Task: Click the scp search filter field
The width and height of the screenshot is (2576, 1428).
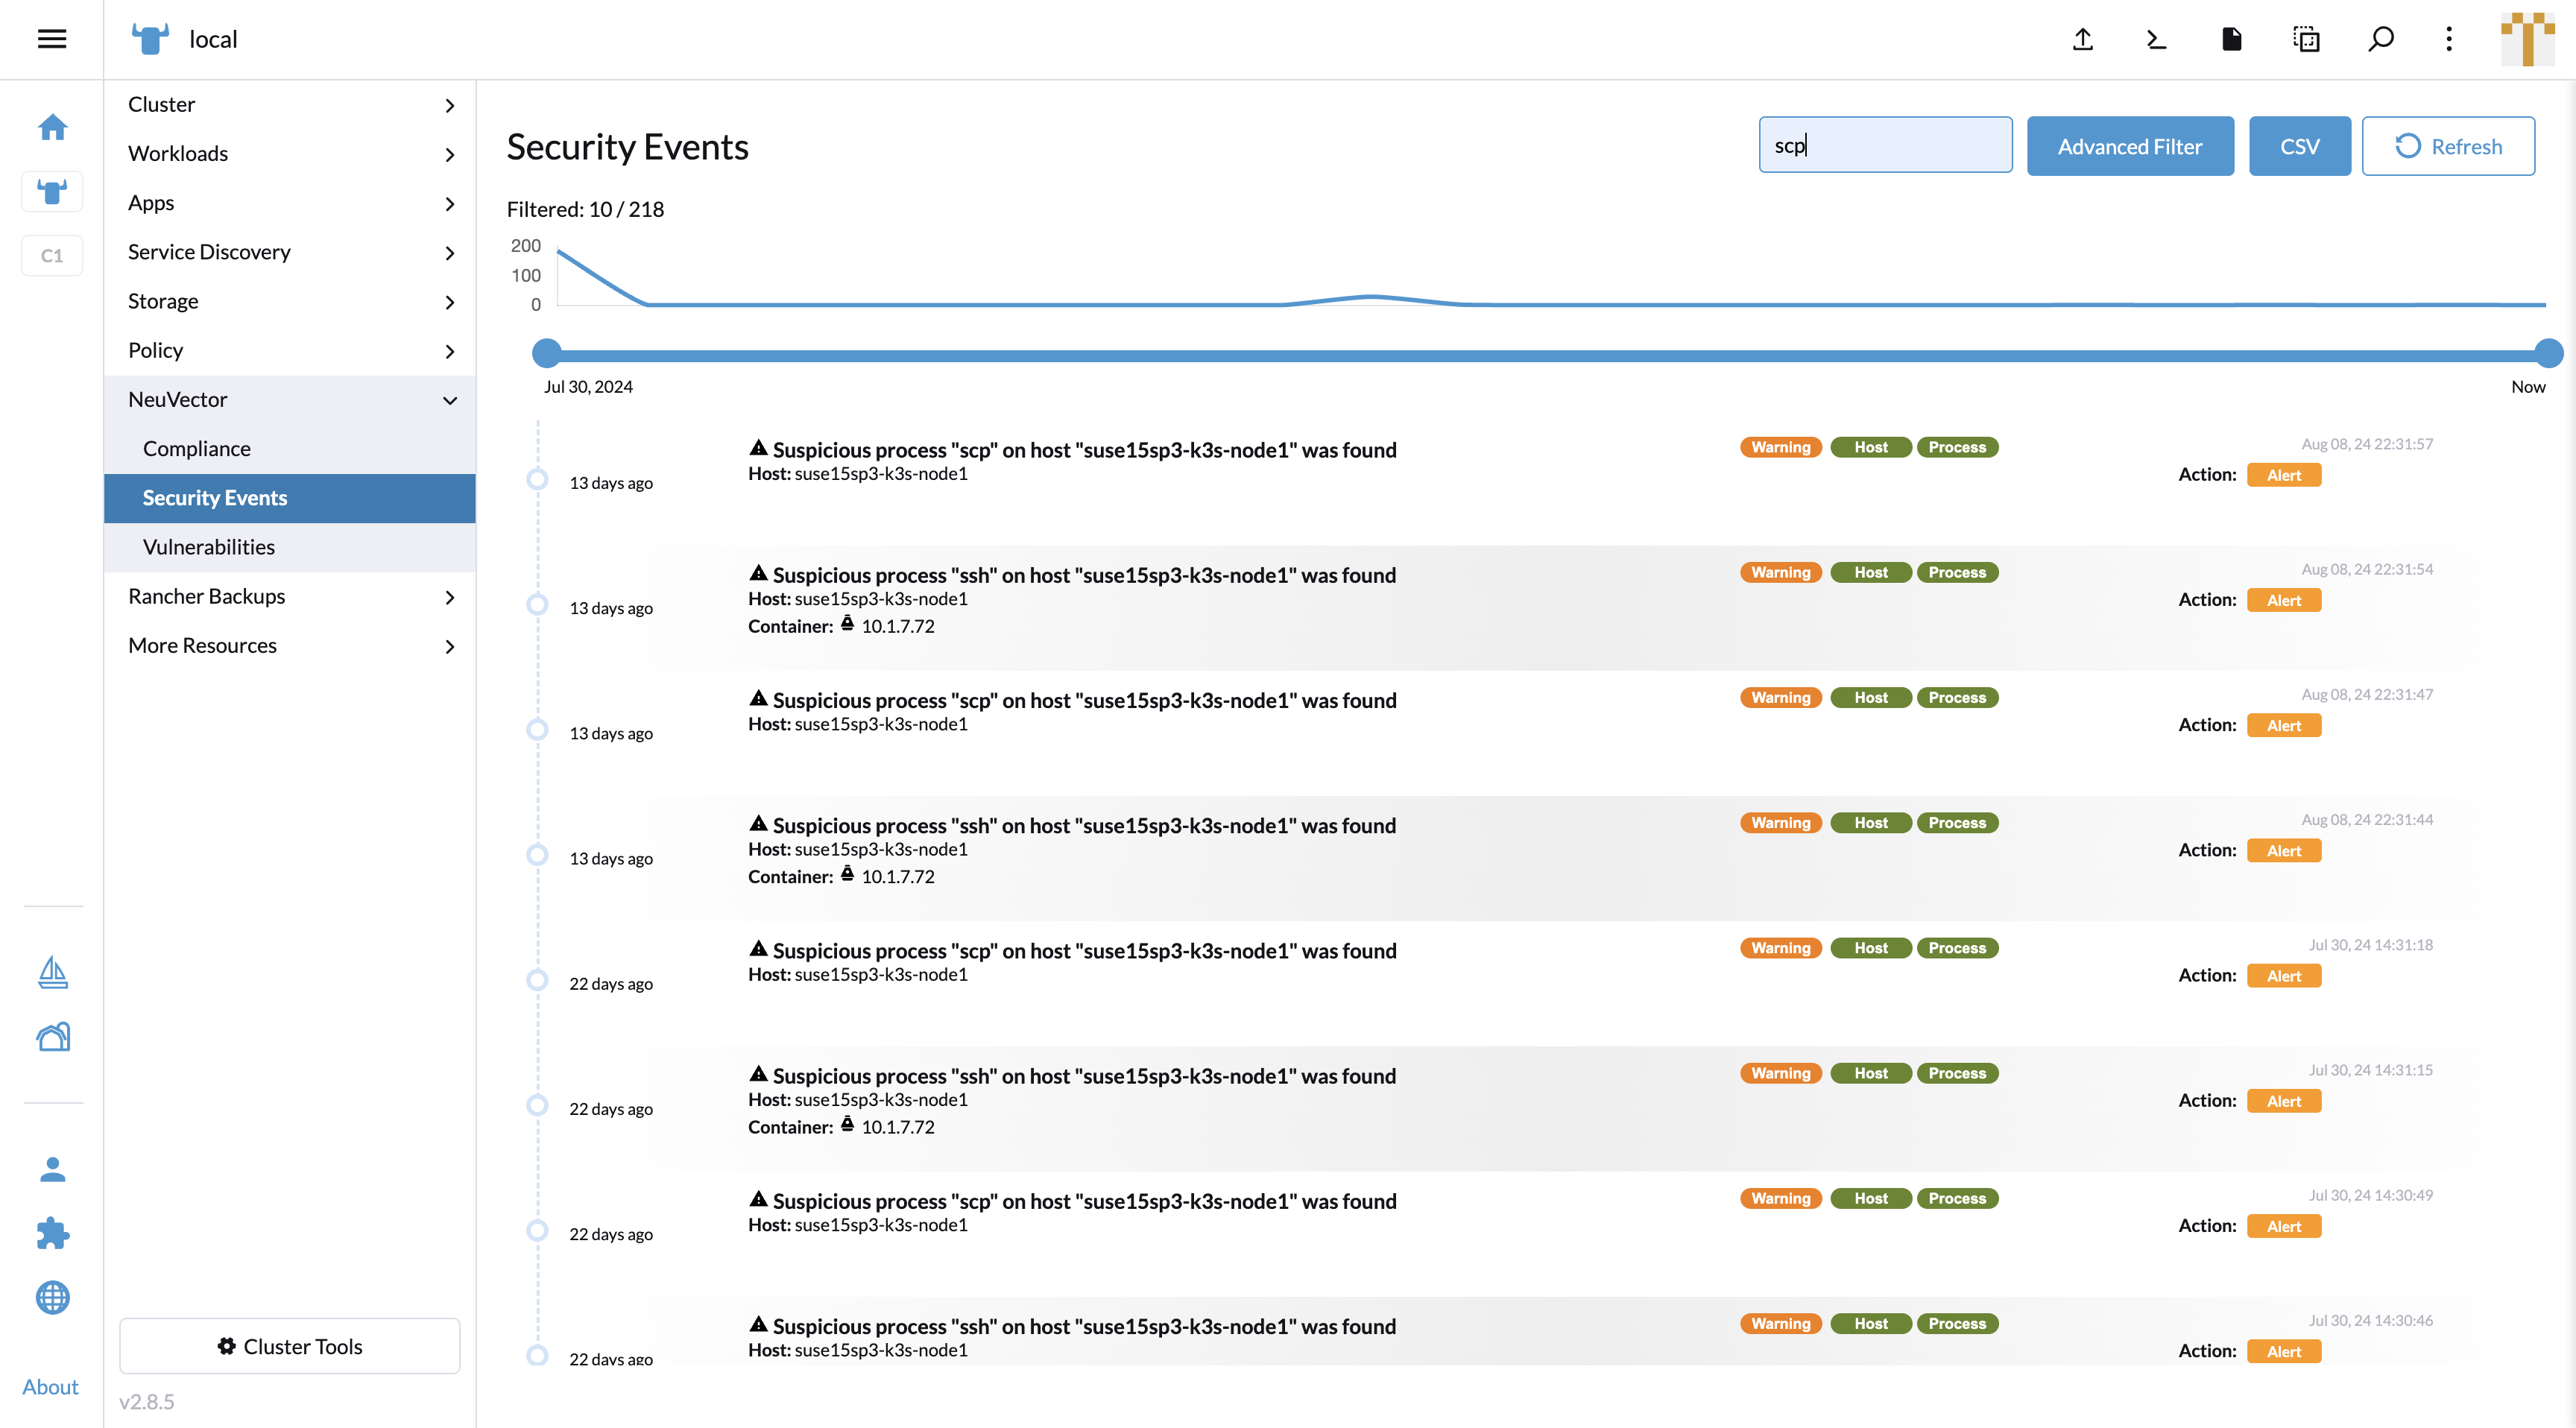Action: (1884, 145)
